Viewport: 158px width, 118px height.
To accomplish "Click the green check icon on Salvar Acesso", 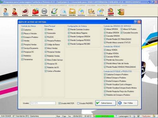I will (x=98, y=103).
